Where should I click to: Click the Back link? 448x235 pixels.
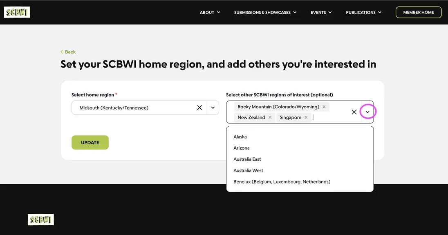68,51
